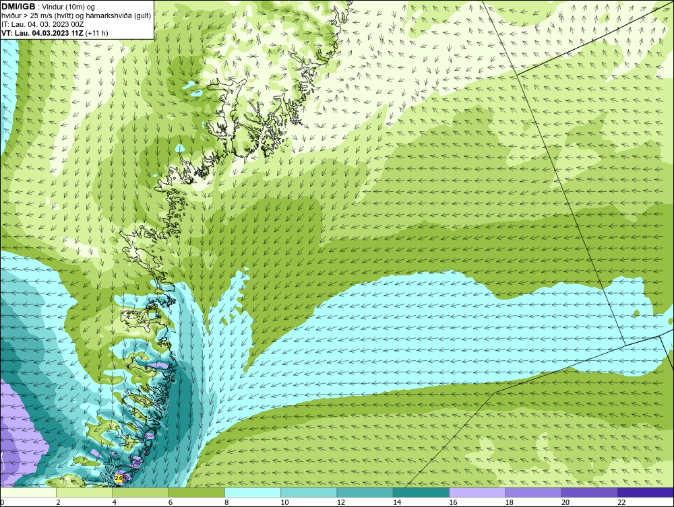This screenshot has height=507, width=674.
Task: Click the 'hviður > 25 m/s (hvítt)' line
Action: (x=37, y=16)
